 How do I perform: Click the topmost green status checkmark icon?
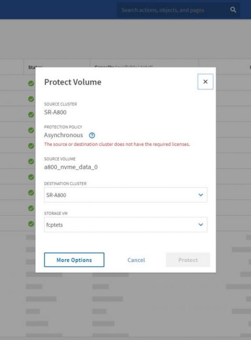(x=31, y=83)
